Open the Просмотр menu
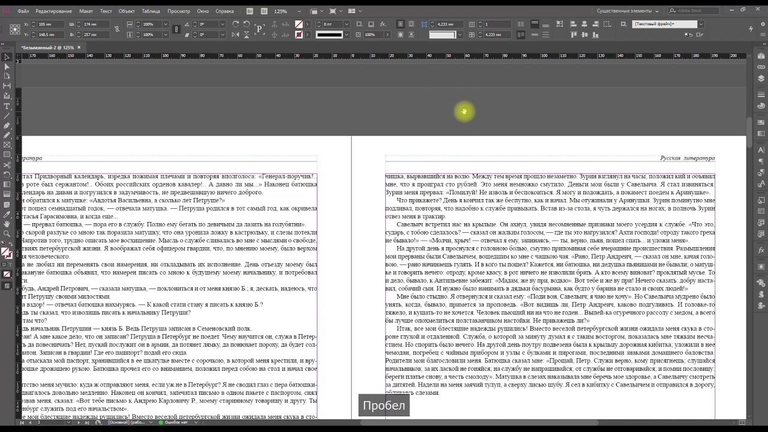The height and width of the screenshot is (432, 768). (179, 11)
